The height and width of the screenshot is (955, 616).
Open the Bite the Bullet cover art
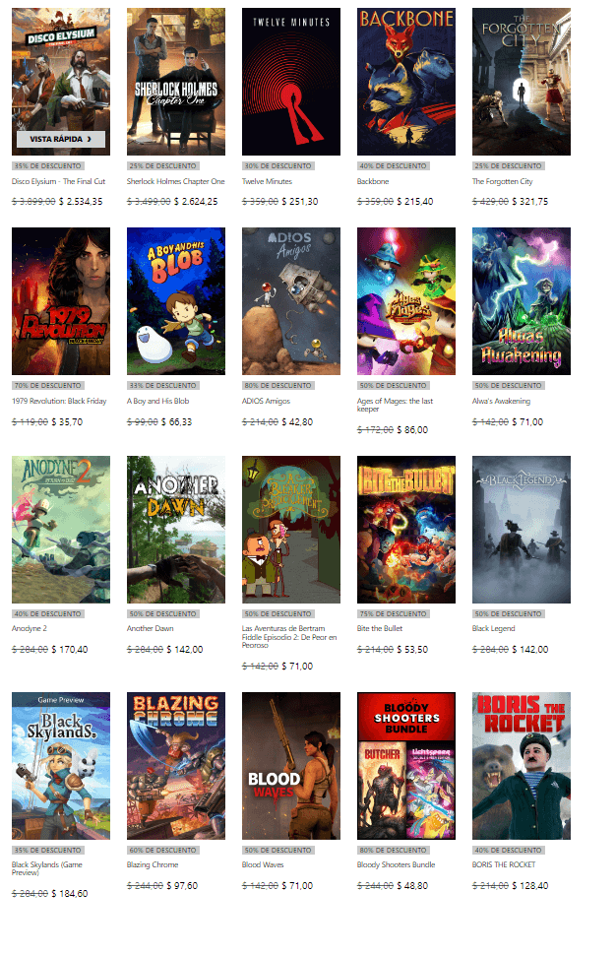(406, 530)
